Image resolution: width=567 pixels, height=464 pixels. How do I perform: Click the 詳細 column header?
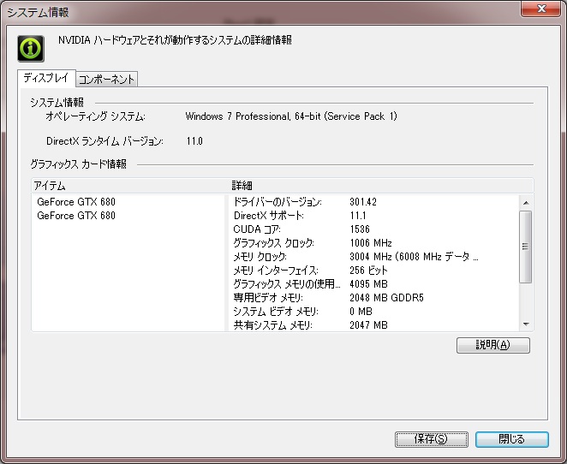click(381, 186)
